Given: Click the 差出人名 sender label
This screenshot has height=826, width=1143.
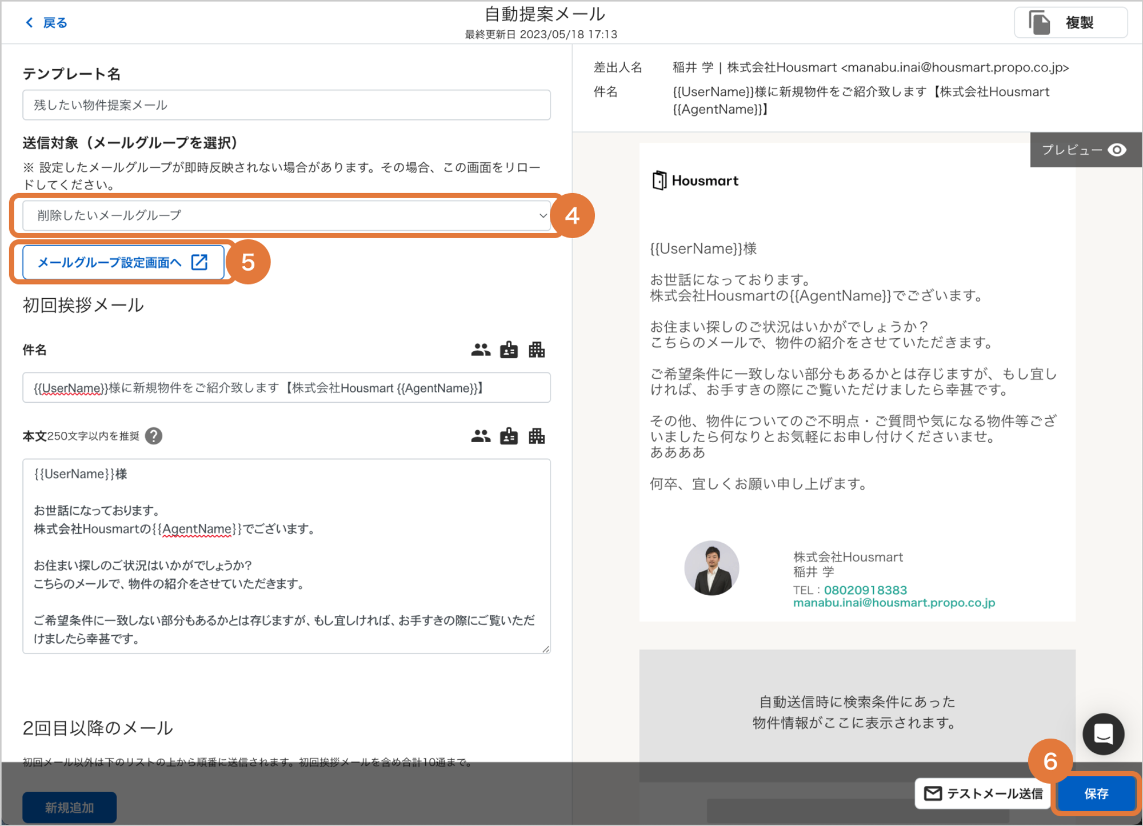Looking at the screenshot, I should coord(618,67).
